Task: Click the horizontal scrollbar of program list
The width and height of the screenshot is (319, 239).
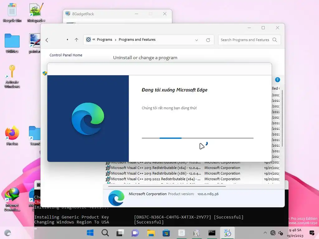Action: click(x=167, y=186)
